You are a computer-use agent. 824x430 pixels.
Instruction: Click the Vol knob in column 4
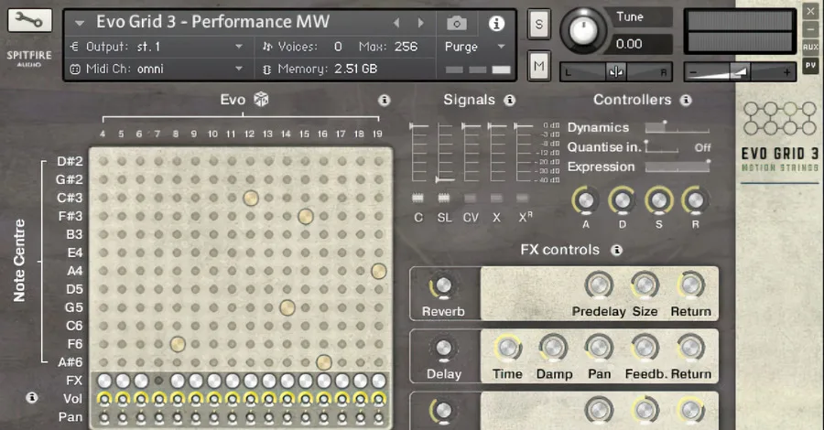[x=104, y=399]
